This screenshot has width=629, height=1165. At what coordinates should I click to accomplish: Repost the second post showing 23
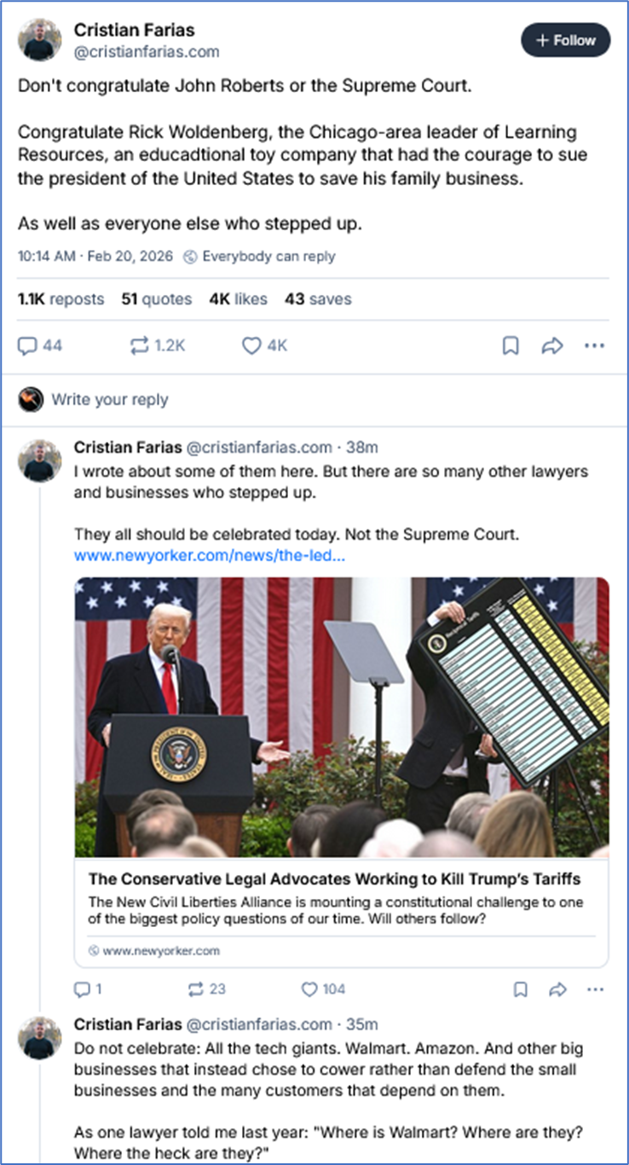(x=207, y=988)
